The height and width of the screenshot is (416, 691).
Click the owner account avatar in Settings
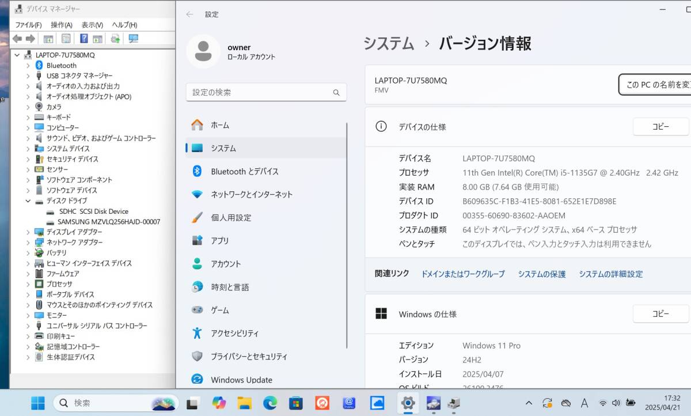click(x=203, y=51)
